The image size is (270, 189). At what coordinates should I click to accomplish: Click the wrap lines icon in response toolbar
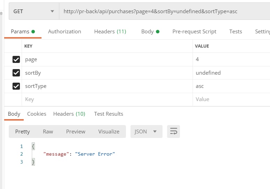[173, 132]
